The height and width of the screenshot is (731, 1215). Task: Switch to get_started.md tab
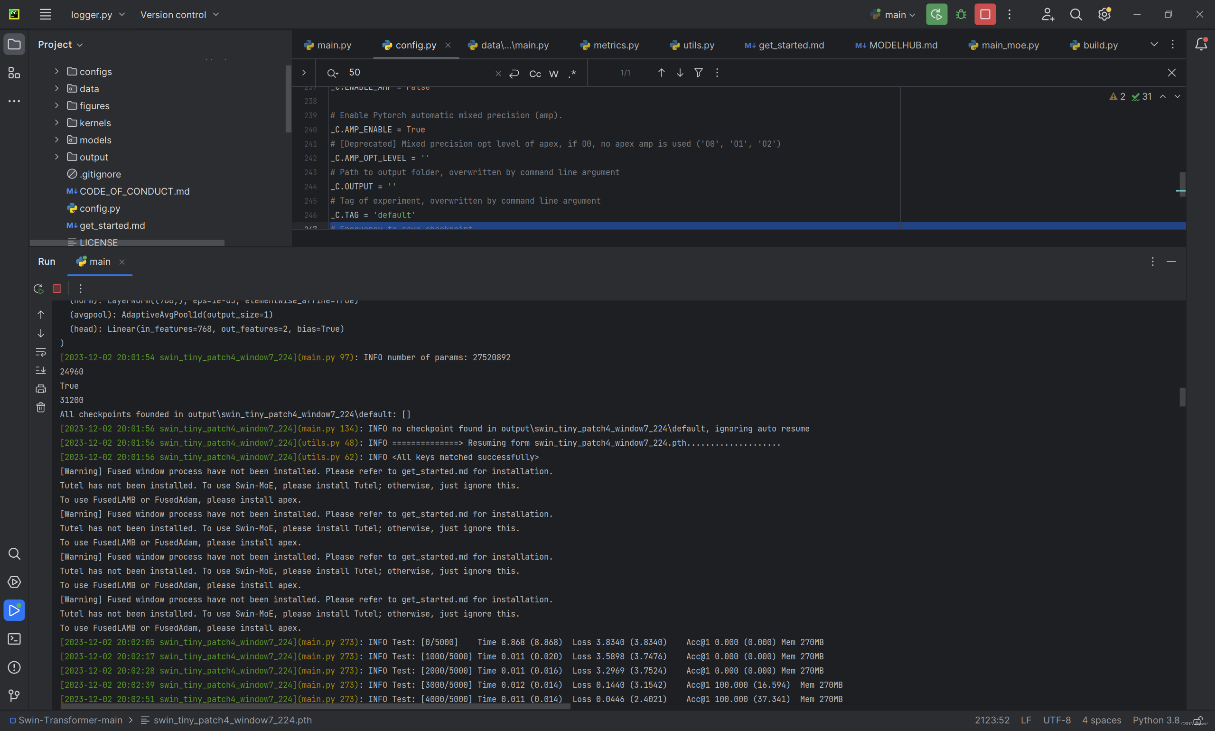click(x=784, y=45)
